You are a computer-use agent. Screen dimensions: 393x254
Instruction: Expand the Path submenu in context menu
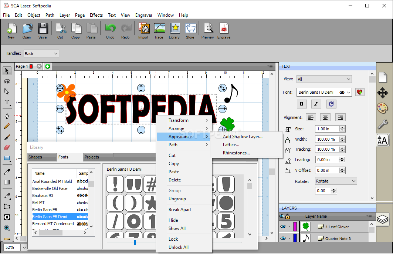pyautogui.click(x=184, y=144)
